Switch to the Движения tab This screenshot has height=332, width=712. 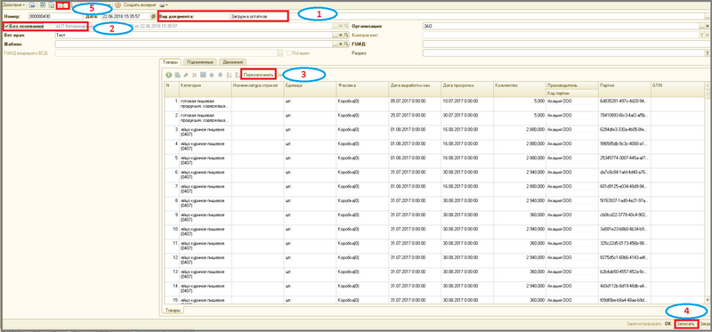coord(232,61)
